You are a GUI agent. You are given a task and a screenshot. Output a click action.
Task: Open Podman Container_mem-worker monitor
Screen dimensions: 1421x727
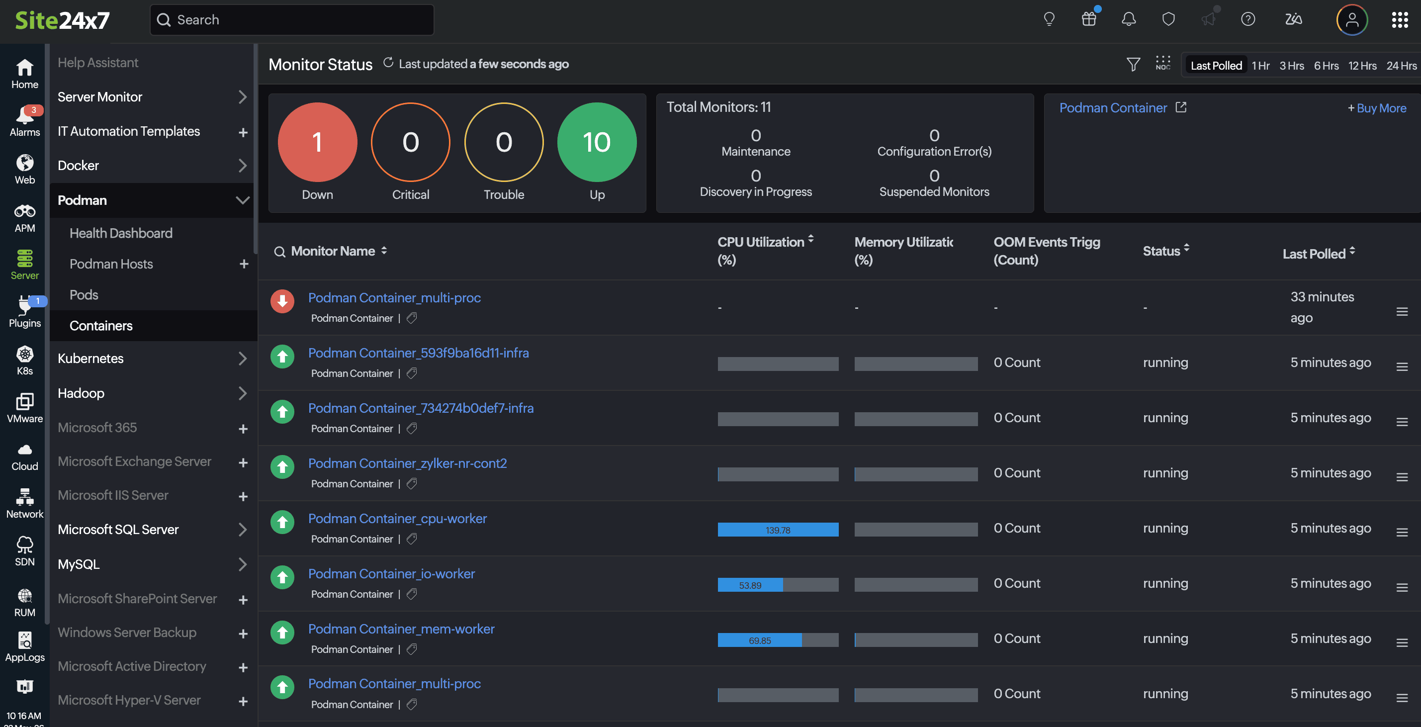[401, 629]
